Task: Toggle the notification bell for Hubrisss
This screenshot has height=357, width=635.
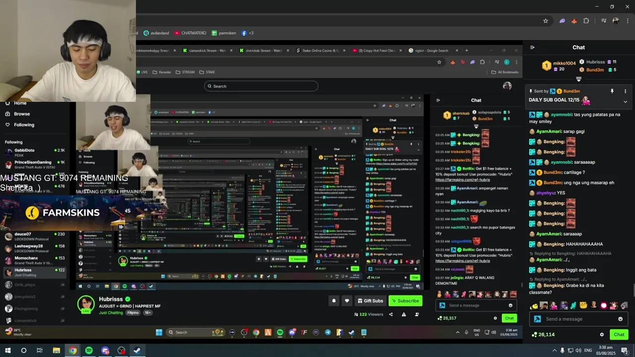Action: coord(334,300)
